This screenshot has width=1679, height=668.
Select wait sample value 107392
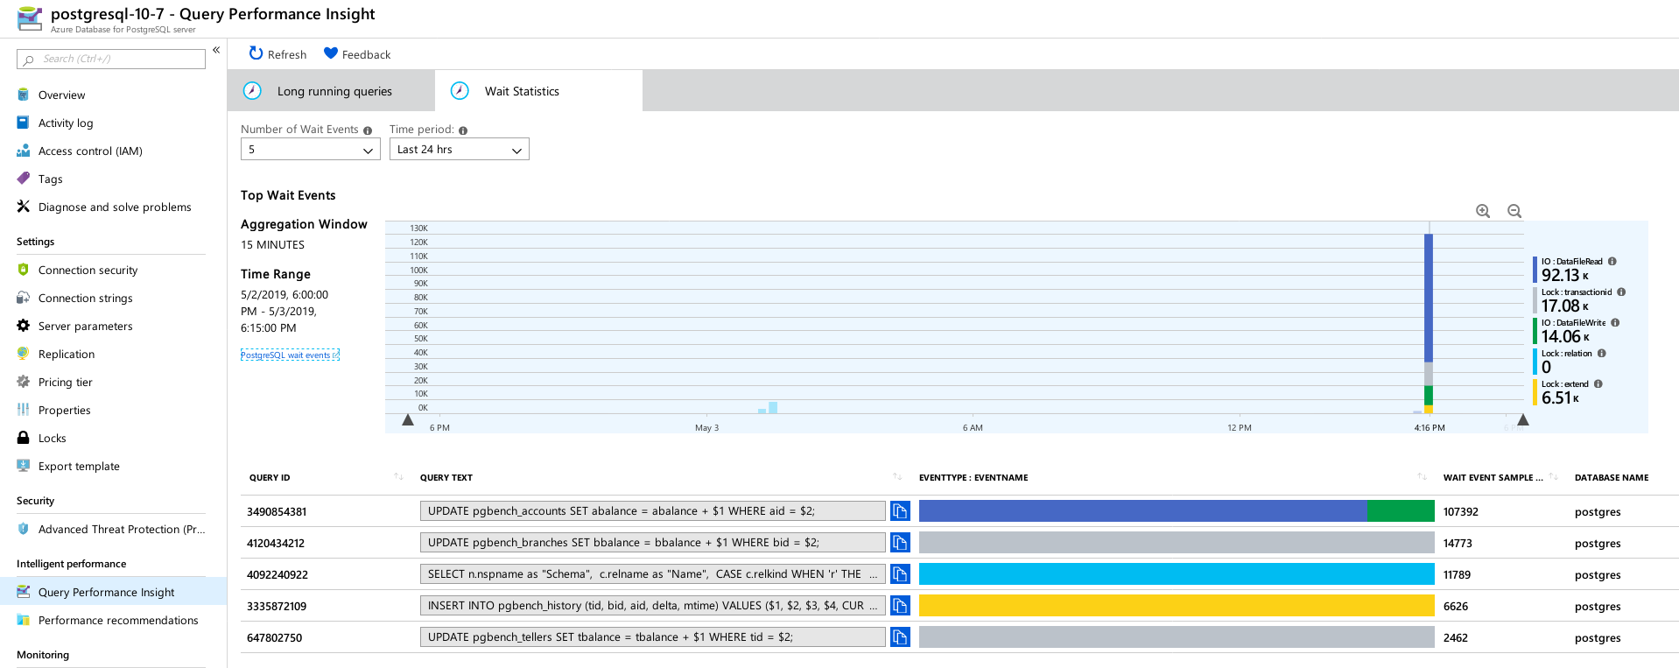1460,511
